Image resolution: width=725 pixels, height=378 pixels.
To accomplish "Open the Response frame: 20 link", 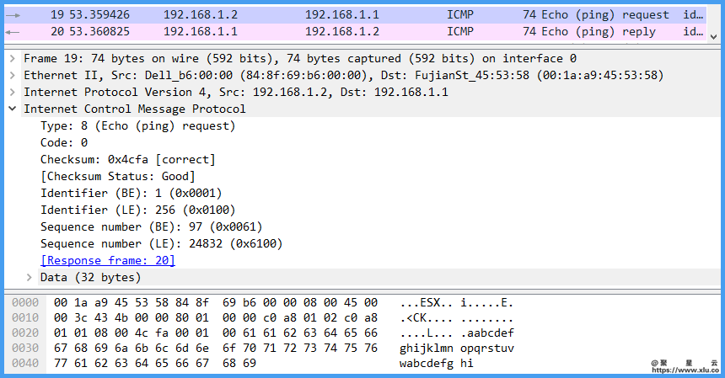I will [x=108, y=261].
